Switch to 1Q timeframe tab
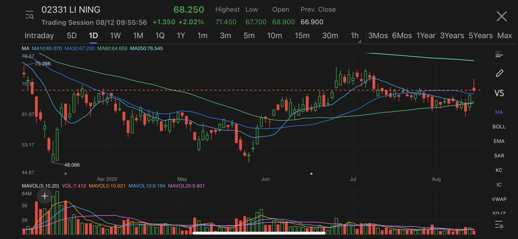This screenshot has height=239, width=518. click(160, 35)
